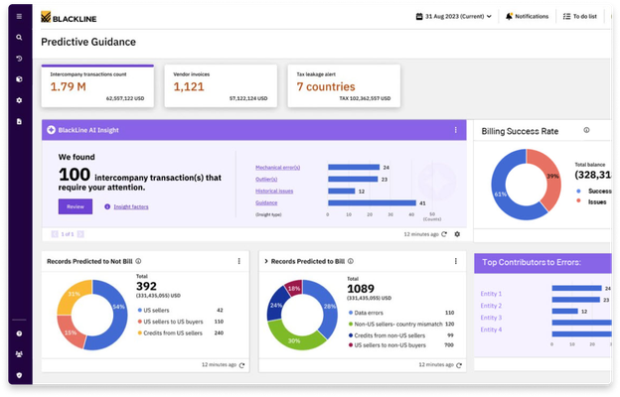
Task: Open Records Predicted to Not Bill three-dot menu
Action: coord(238,261)
